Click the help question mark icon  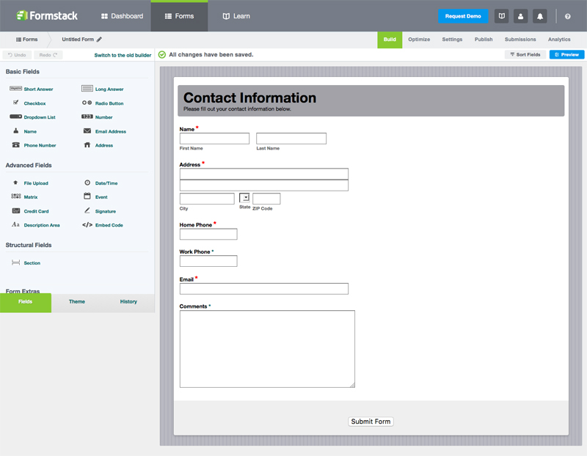point(567,16)
